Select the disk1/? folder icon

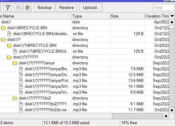point(3,40)
